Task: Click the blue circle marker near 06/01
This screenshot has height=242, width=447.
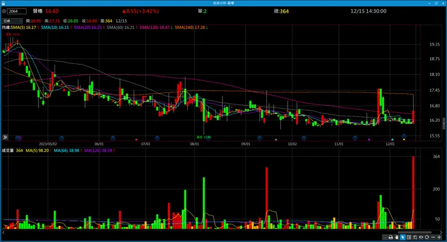Action: point(113,138)
